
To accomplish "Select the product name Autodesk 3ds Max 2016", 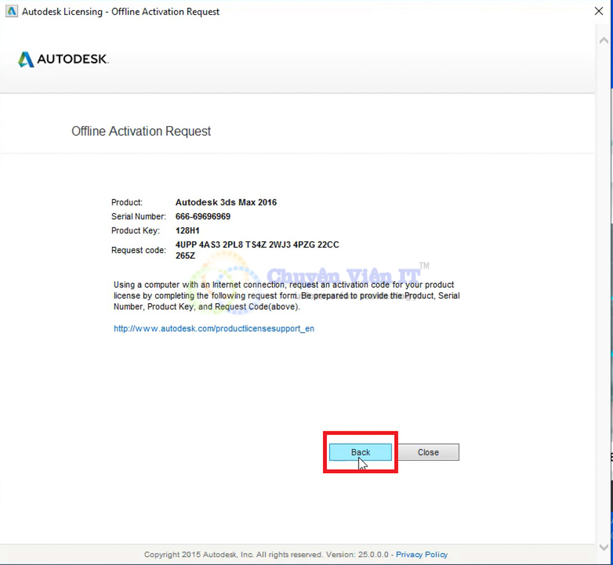I will (226, 202).
